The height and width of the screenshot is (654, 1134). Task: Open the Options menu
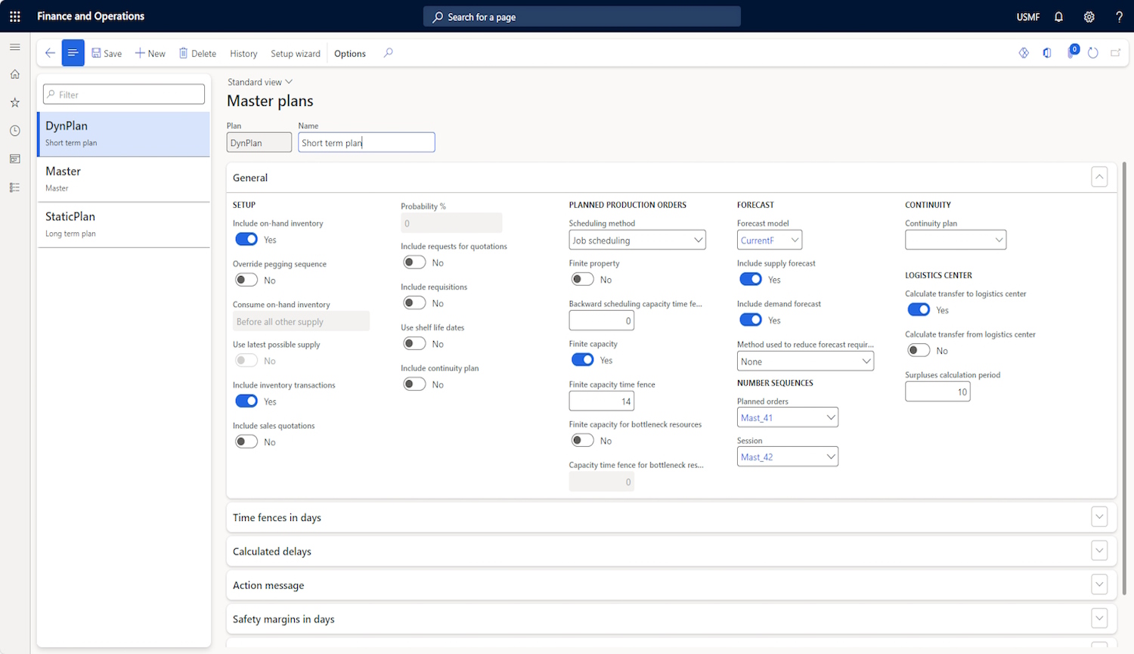tap(349, 54)
